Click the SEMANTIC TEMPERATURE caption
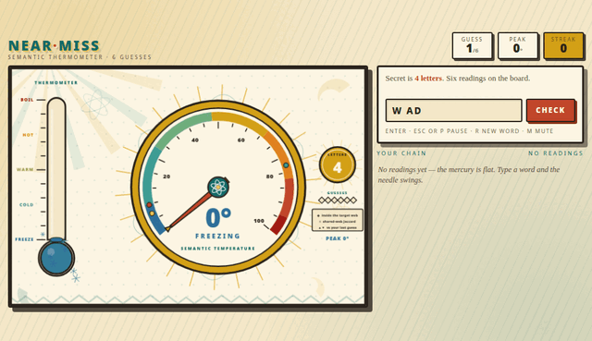Viewport: 592px width, 341px height. pos(218,249)
